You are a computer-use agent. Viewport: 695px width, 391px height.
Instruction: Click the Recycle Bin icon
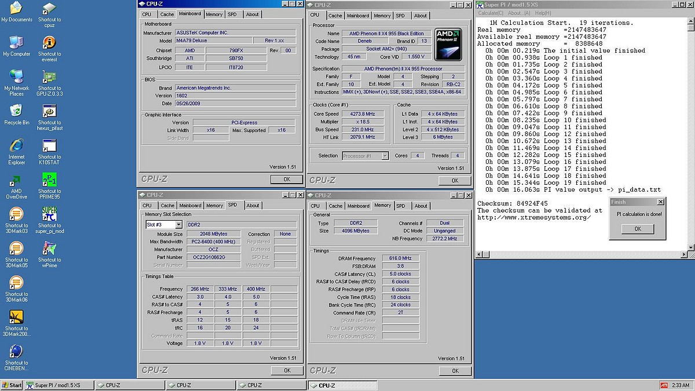click(x=17, y=115)
